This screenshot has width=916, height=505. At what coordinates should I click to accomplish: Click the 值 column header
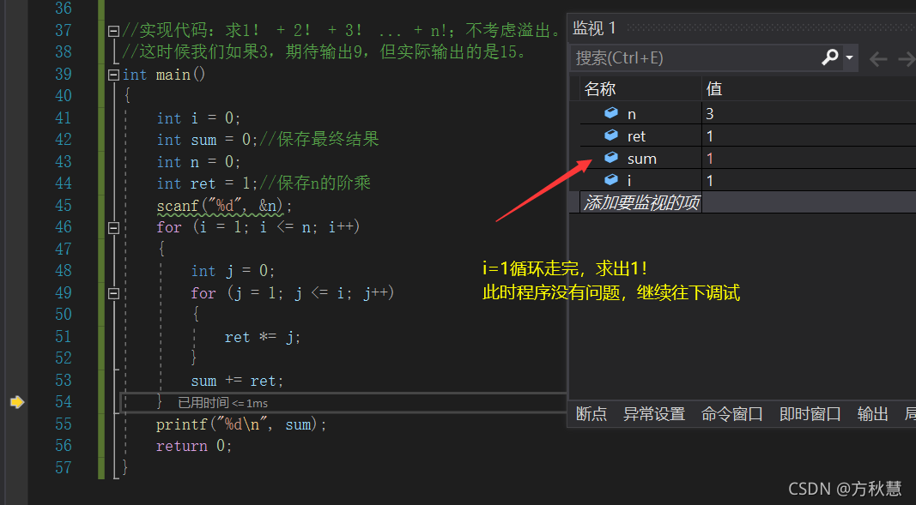[x=714, y=89]
